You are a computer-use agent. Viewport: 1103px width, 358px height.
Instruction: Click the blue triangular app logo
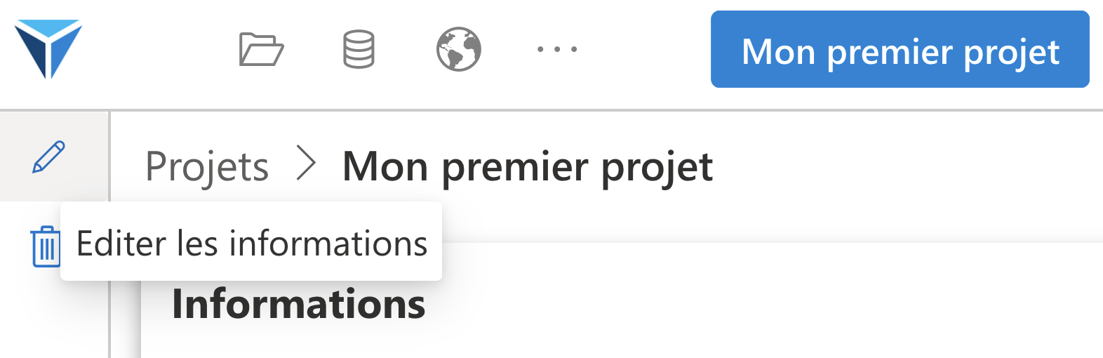(x=48, y=48)
